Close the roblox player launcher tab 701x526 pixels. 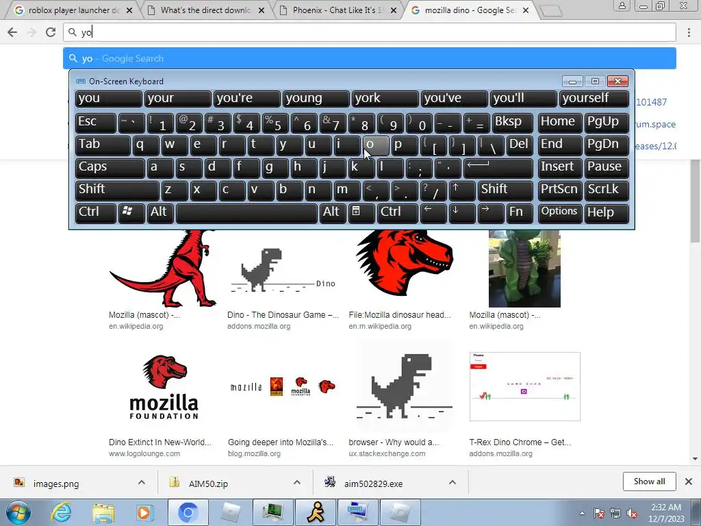pos(129,10)
